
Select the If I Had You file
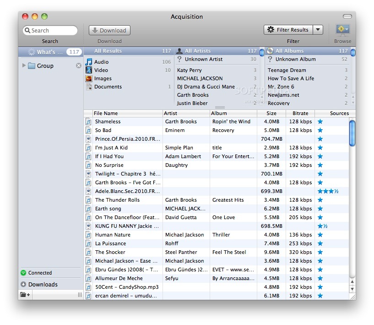216,156
